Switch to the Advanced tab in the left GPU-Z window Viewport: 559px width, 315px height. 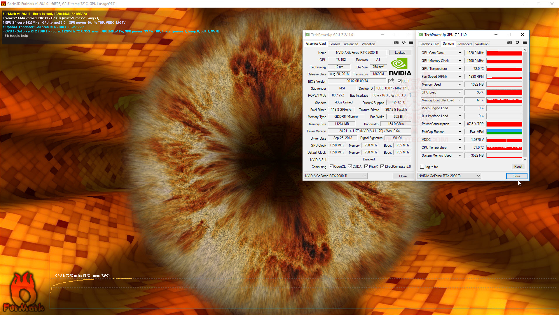pos(351,44)
